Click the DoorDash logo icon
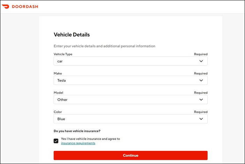 pyautogui.click(x=6, y=7)
